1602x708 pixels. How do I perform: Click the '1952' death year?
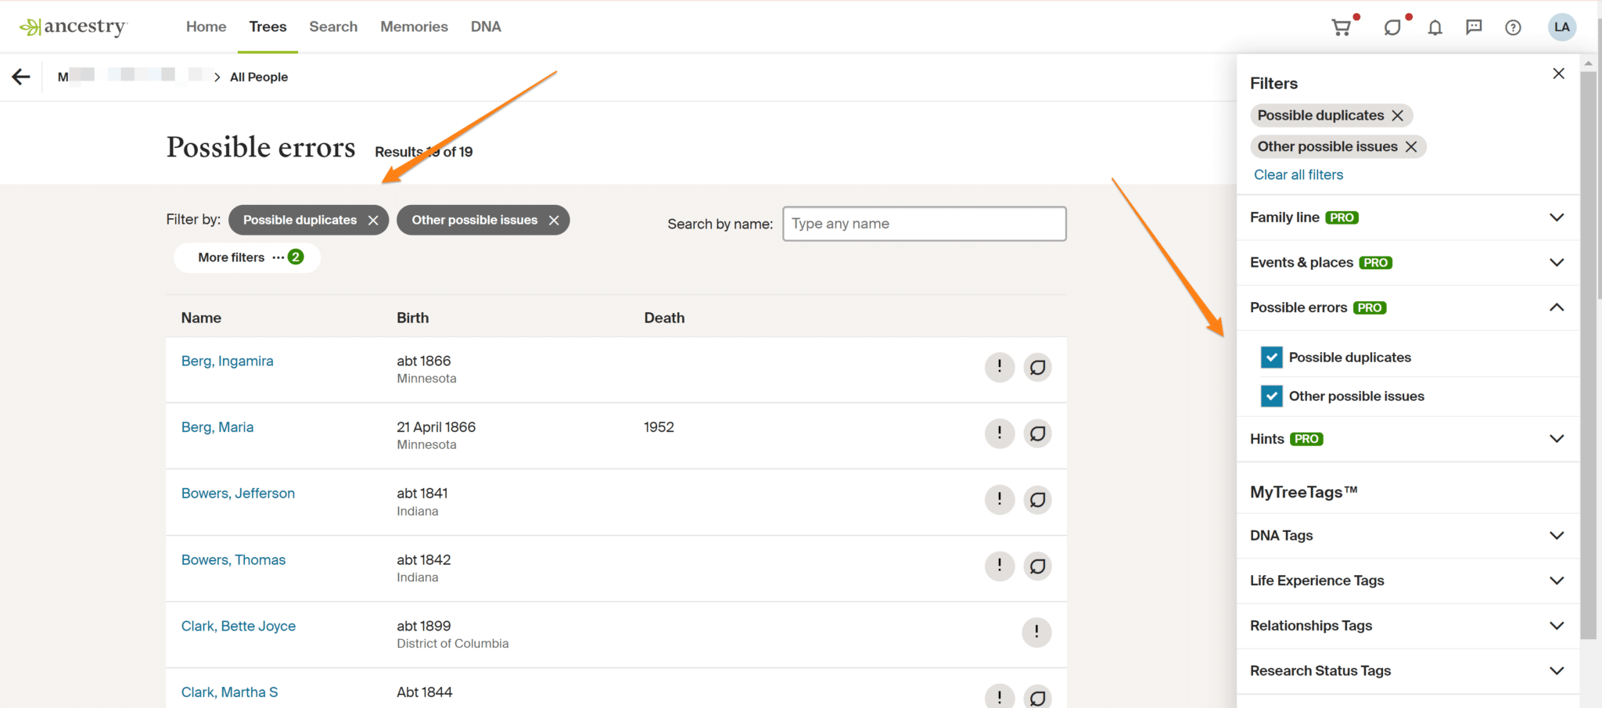pyautogui.click(x=659, y=427)
